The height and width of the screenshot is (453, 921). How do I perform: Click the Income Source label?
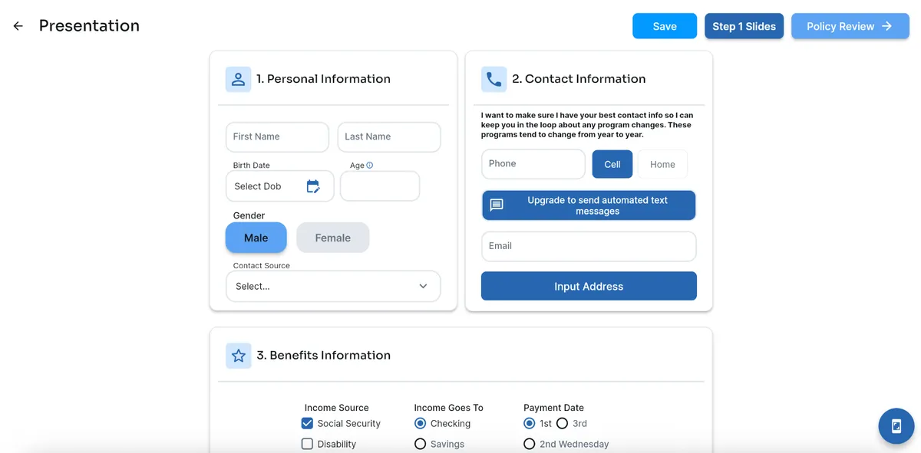[x=336, y=408]
